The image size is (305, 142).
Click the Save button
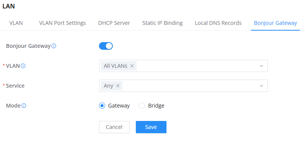pyautogui.click(x=151, y=127)
